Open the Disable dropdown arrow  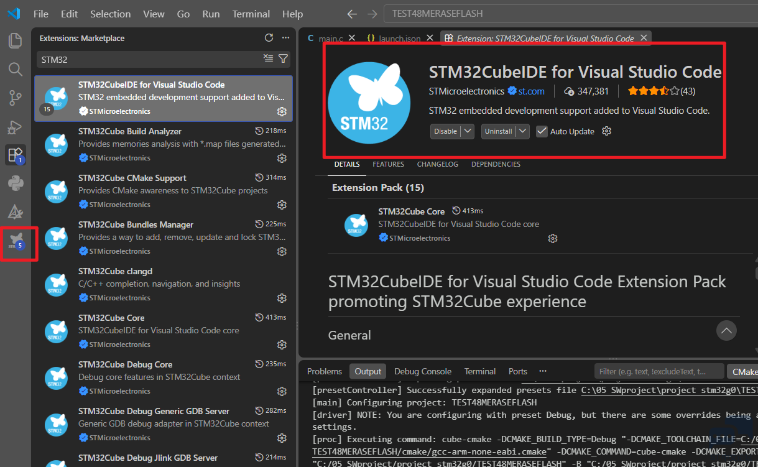(x=468, y=131)
